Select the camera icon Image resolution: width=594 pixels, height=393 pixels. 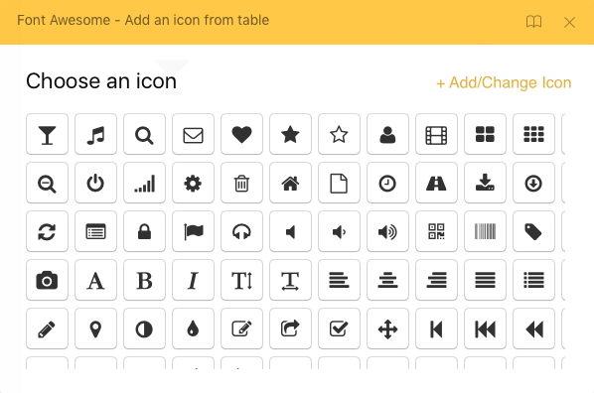tap(47, 281)
